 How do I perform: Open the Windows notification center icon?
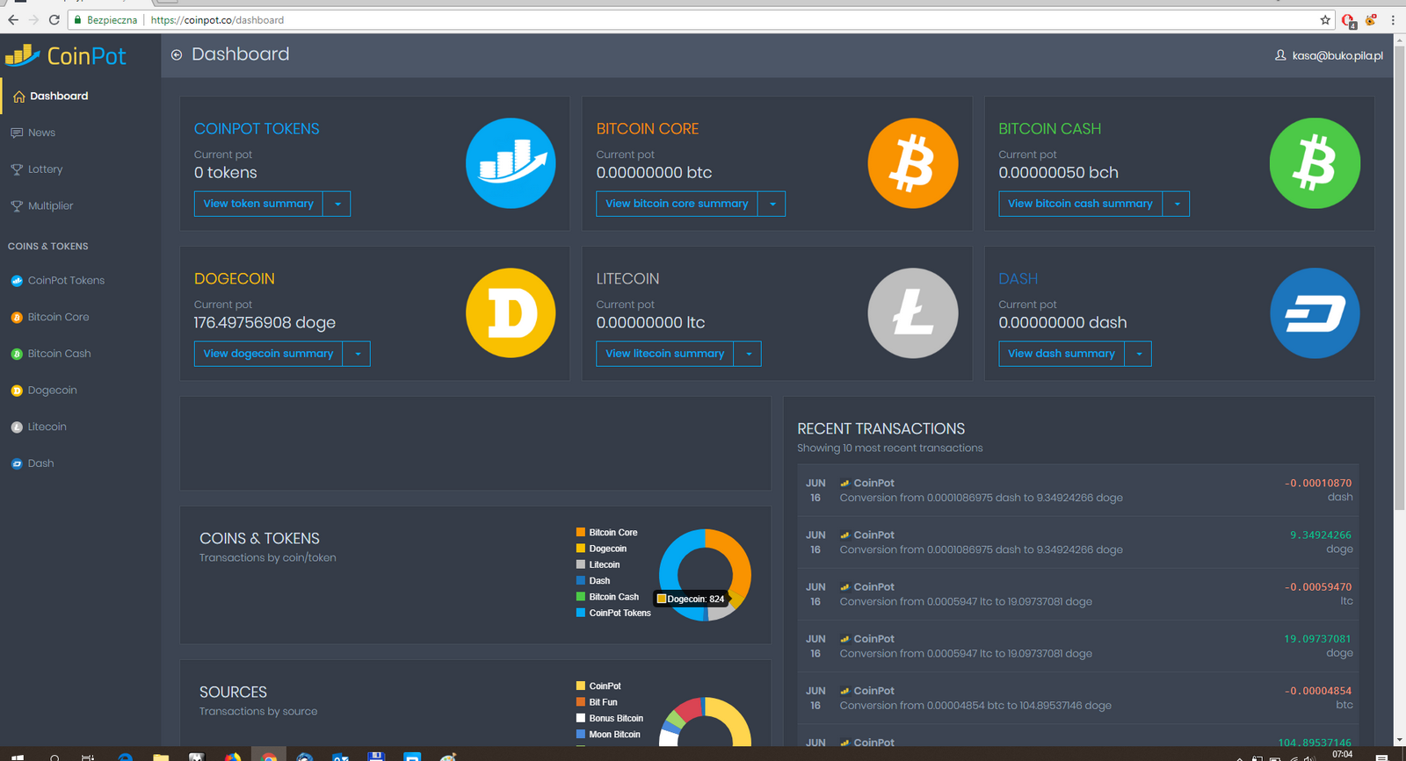pos(1381,756)
